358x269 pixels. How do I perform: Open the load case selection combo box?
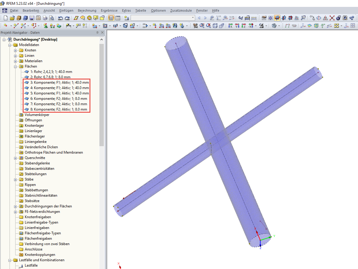pos(163,18)
